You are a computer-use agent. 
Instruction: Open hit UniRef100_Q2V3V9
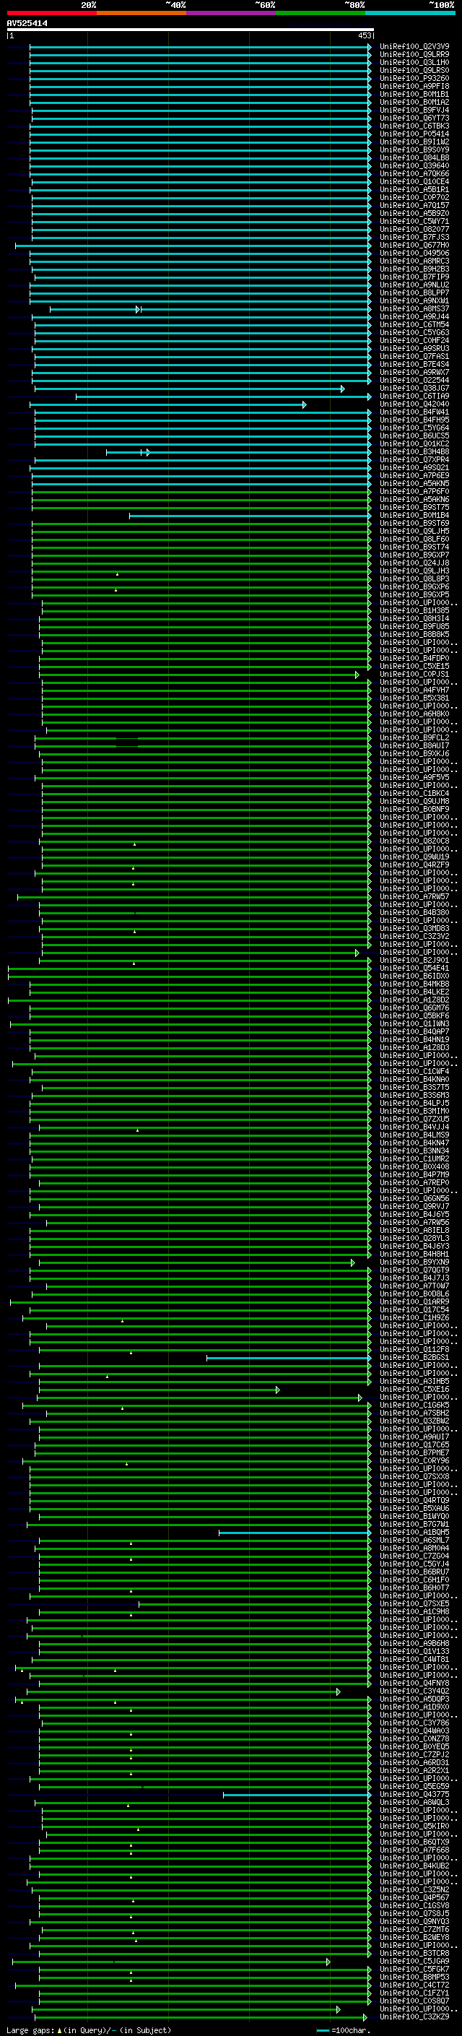[414, 47]
